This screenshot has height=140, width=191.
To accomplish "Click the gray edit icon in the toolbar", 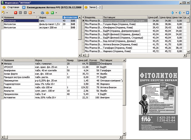I will coord(20,12).
